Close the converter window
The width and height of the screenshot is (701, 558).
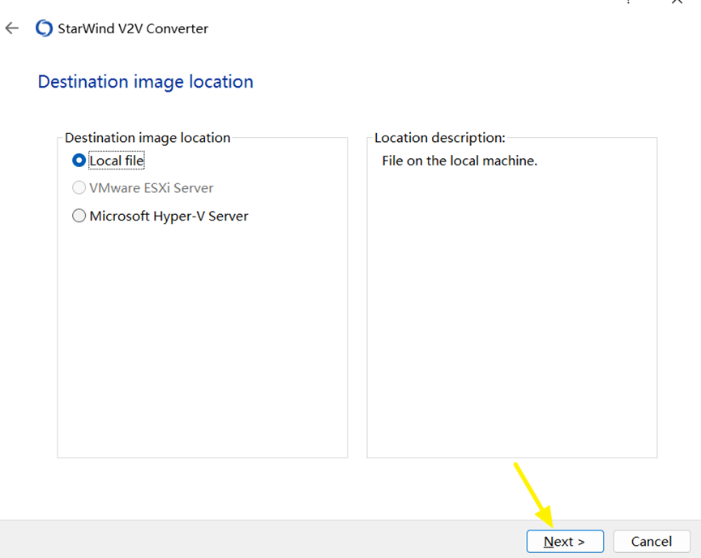pos(677,2)
